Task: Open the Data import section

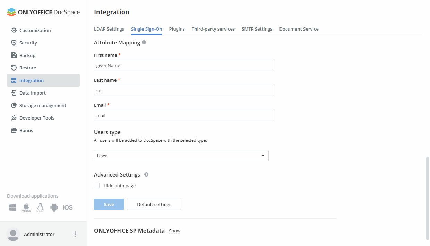Action: tap(33, 93)
